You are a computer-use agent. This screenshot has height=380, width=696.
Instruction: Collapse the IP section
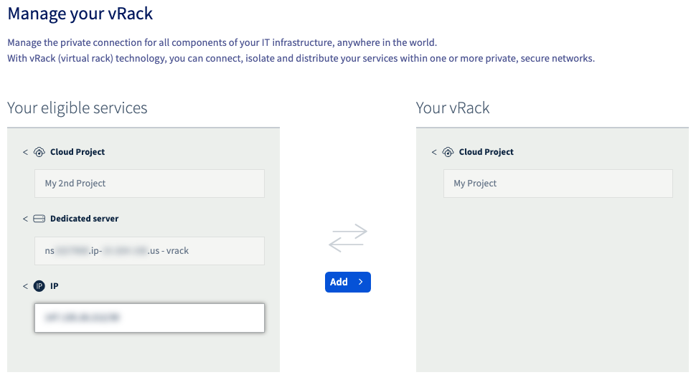pyautogui.click(x=25, y=286)
